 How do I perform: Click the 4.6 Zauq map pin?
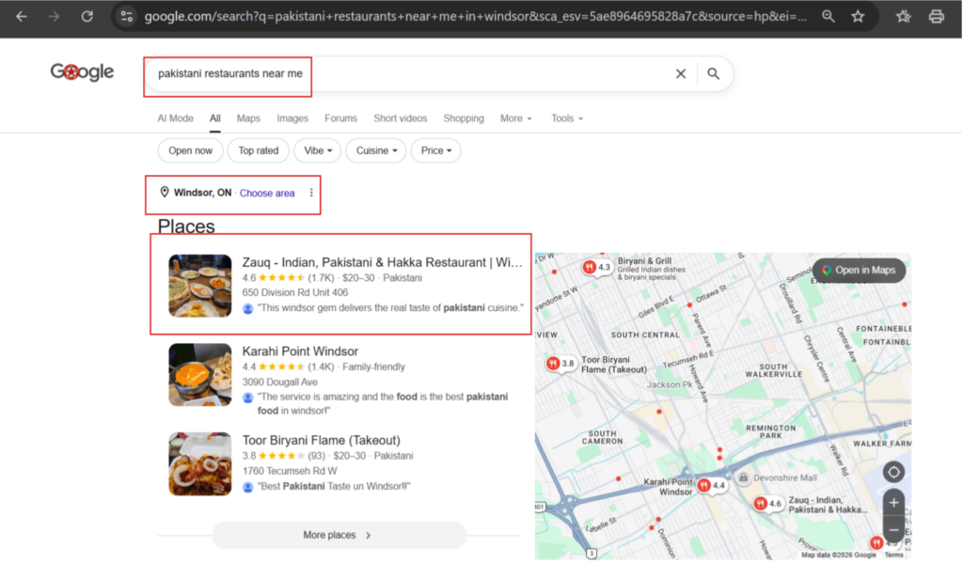click(x=768, y=504)
